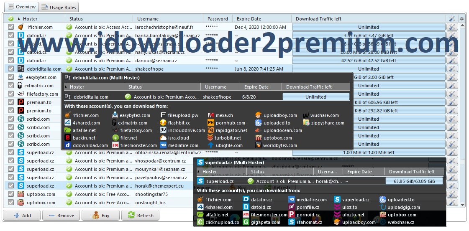Toggle checkbox for horak@chemexpert.eu superload account
The height and width of the screenshot is (231, 469).
(11, 186)
